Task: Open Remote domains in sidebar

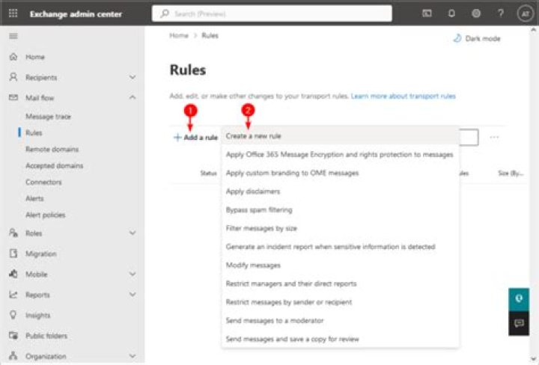Action: tap(52, 150)
